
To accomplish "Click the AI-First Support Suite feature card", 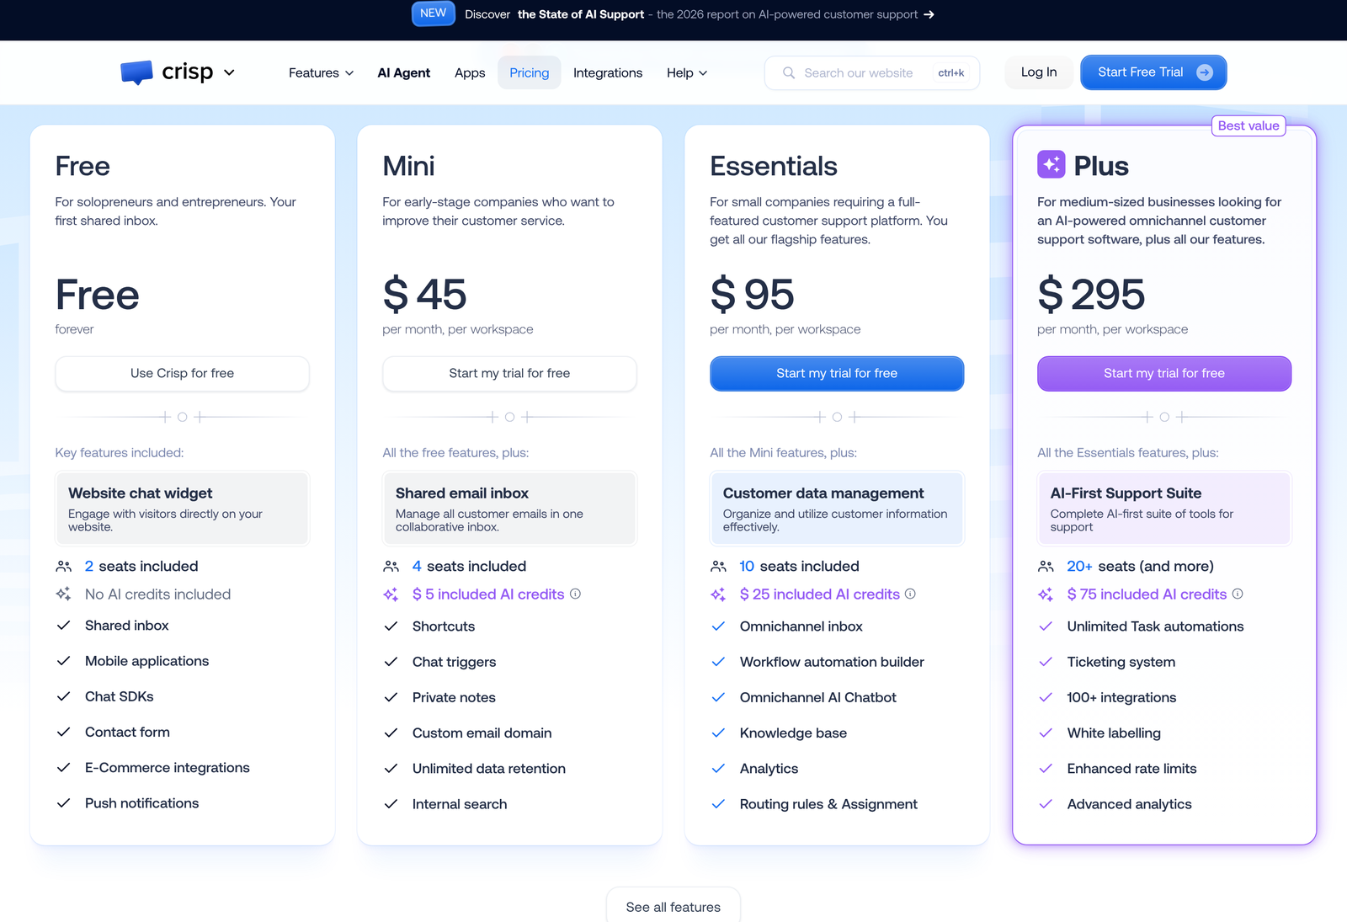I will point(1164,509).
